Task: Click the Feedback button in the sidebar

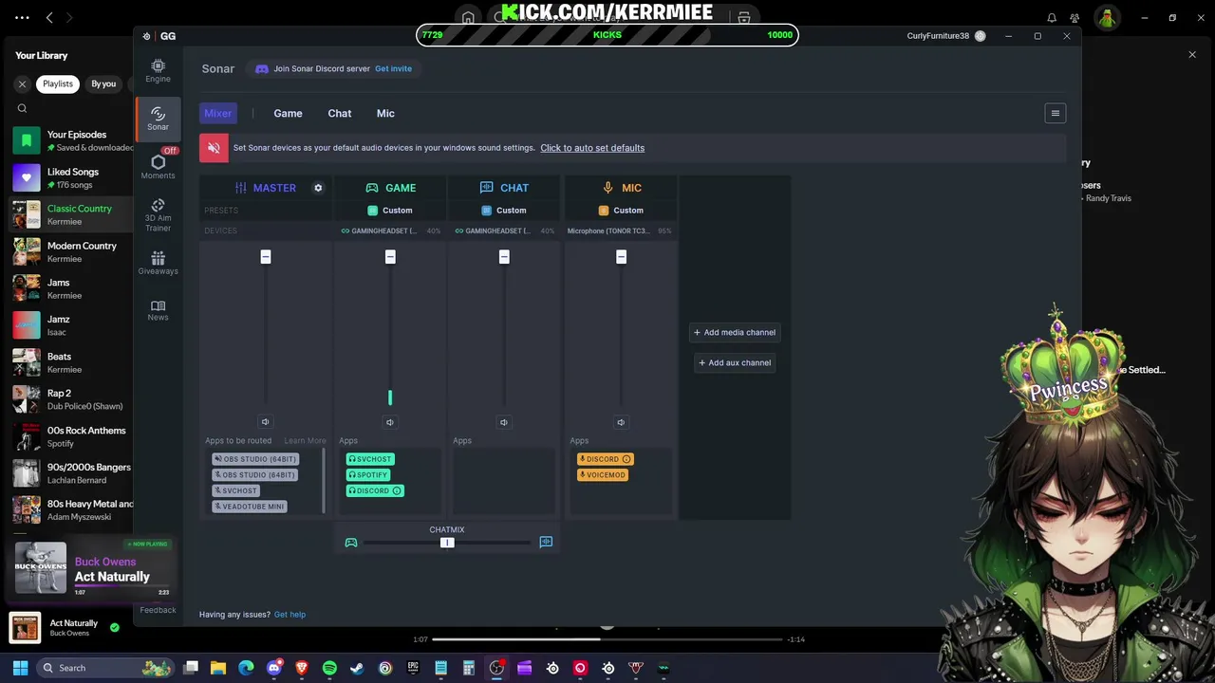Action: (158, 610)
